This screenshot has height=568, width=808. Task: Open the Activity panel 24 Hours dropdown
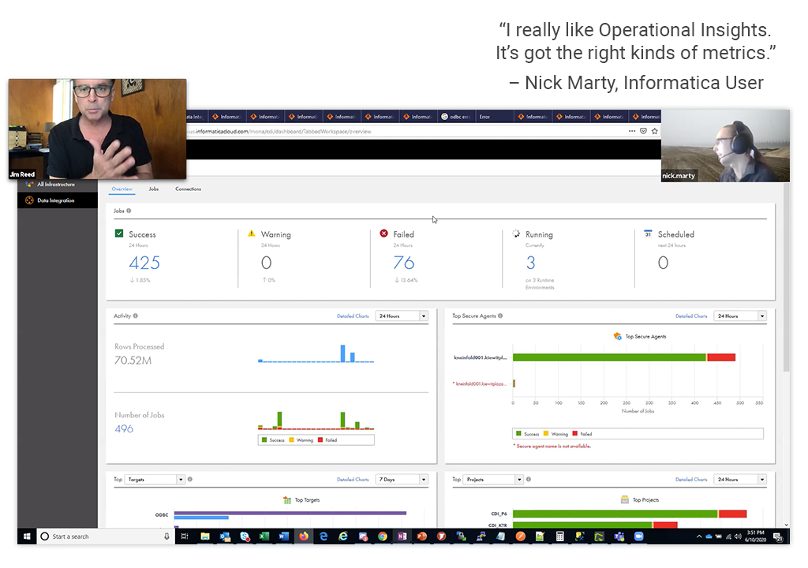tap(402, 316)
